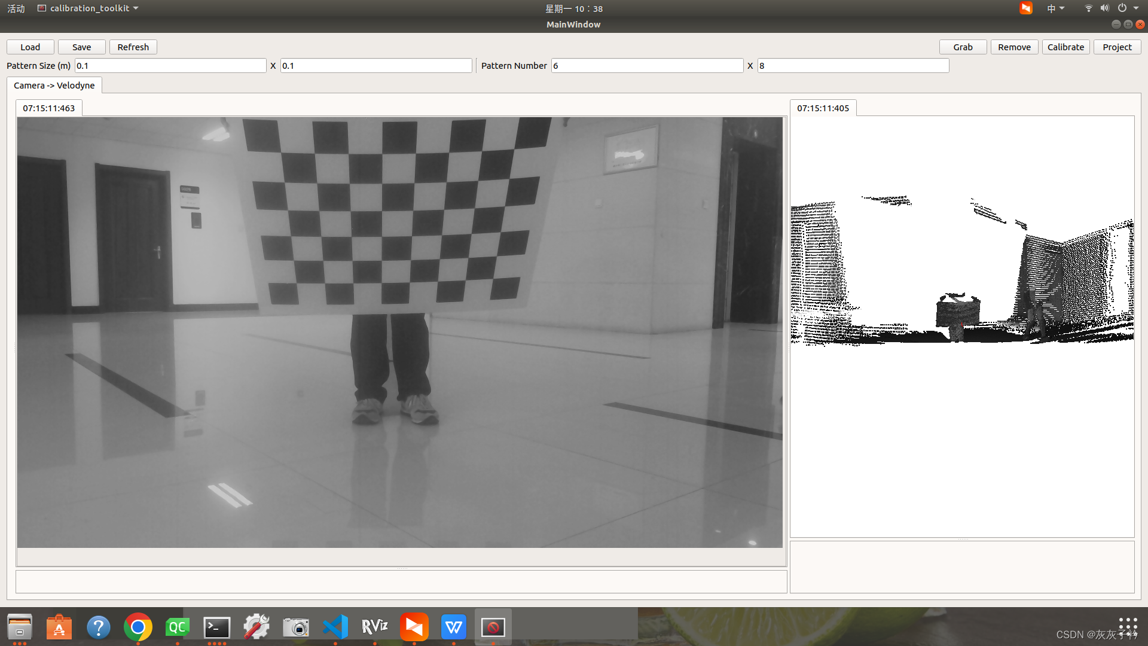This screenshot has height=646, width=1148.
Task: Open the Terminal from the dock
Action: point(217,627)
